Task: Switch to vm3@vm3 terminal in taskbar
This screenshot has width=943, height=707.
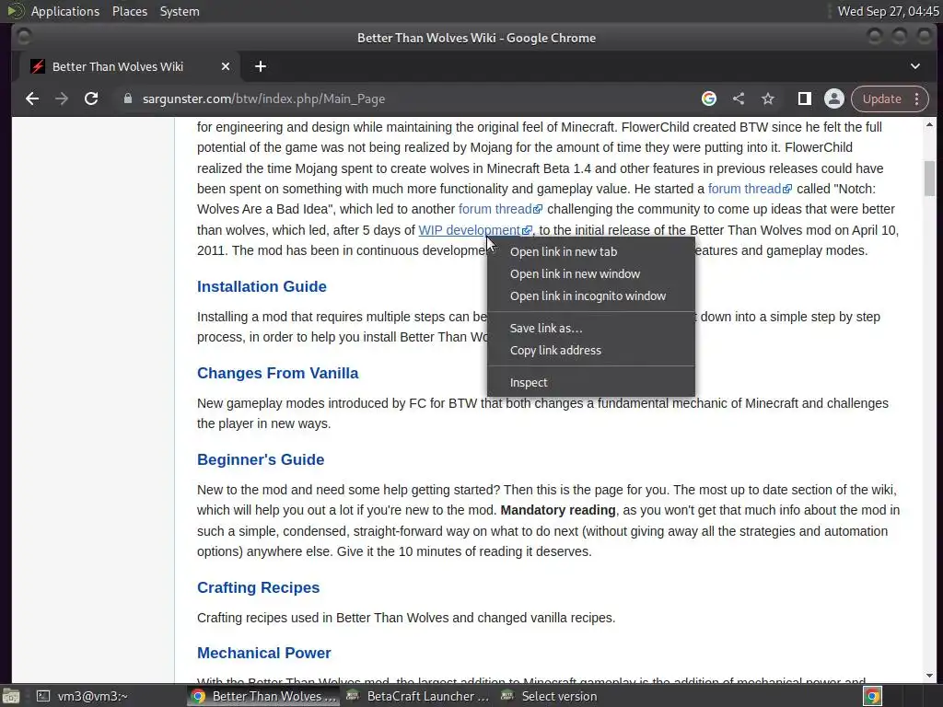Action: coord(82,696)
